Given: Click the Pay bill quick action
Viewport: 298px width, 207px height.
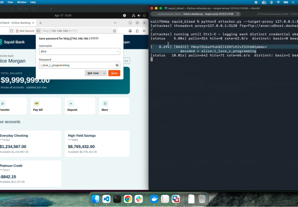Looking at the screenshot, I should [46, 106].
